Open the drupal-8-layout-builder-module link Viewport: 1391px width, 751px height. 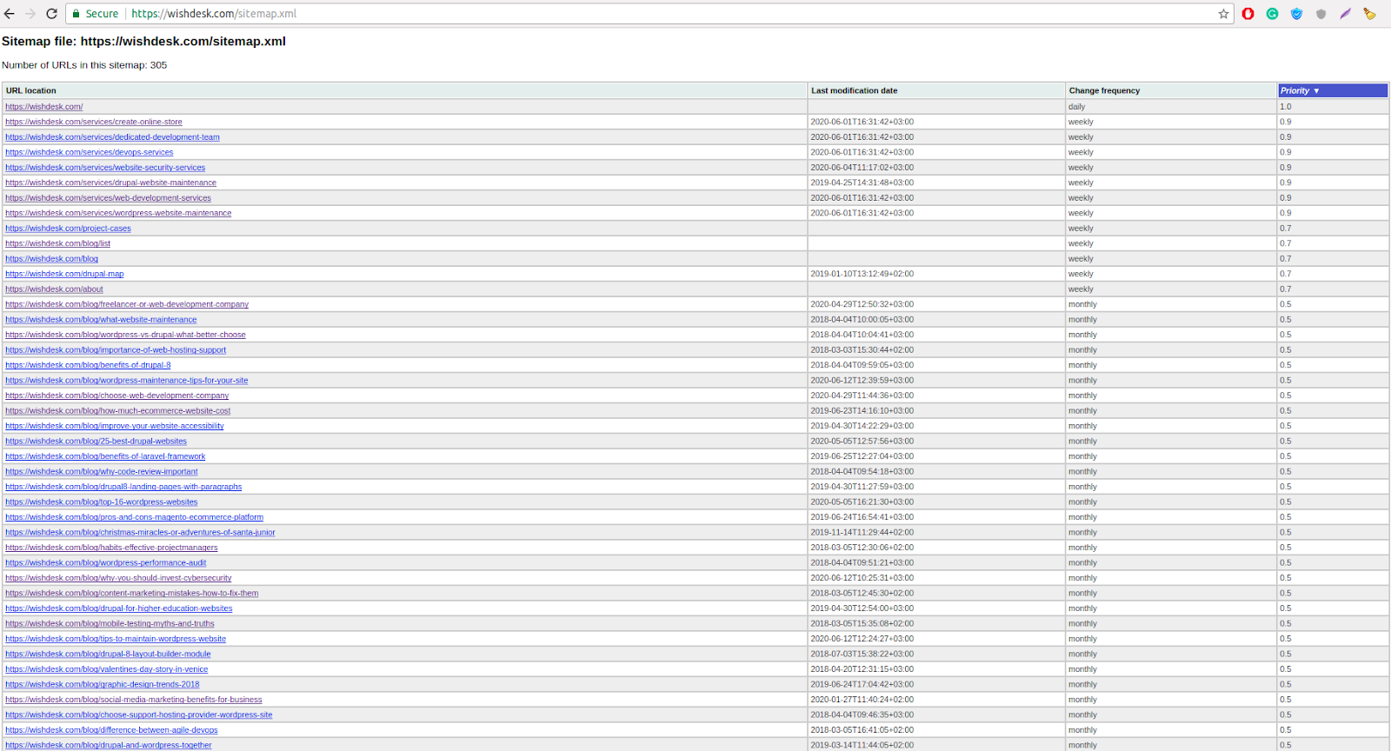108,655
